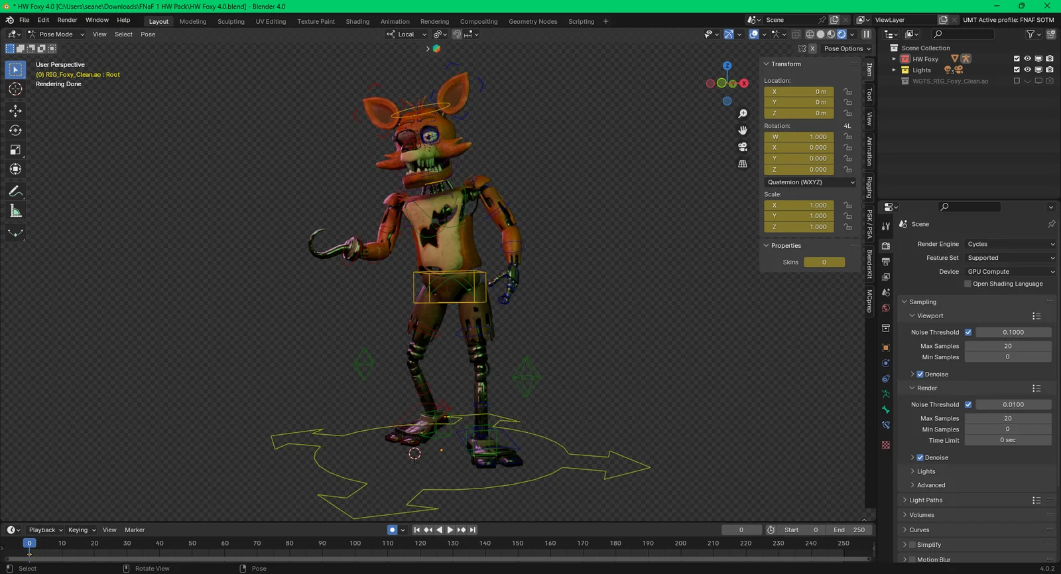Uncheck the HW Foxy collection exclude checkbox

click(1017, 59)
